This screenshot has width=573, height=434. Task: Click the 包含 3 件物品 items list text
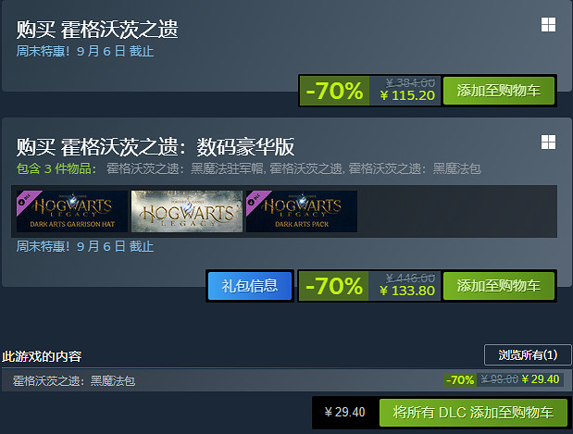[x=248, y=168]
